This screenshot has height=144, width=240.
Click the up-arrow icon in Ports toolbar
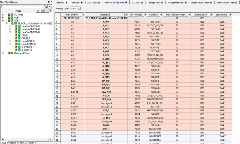pyautogui.click(x=50, y=11)
